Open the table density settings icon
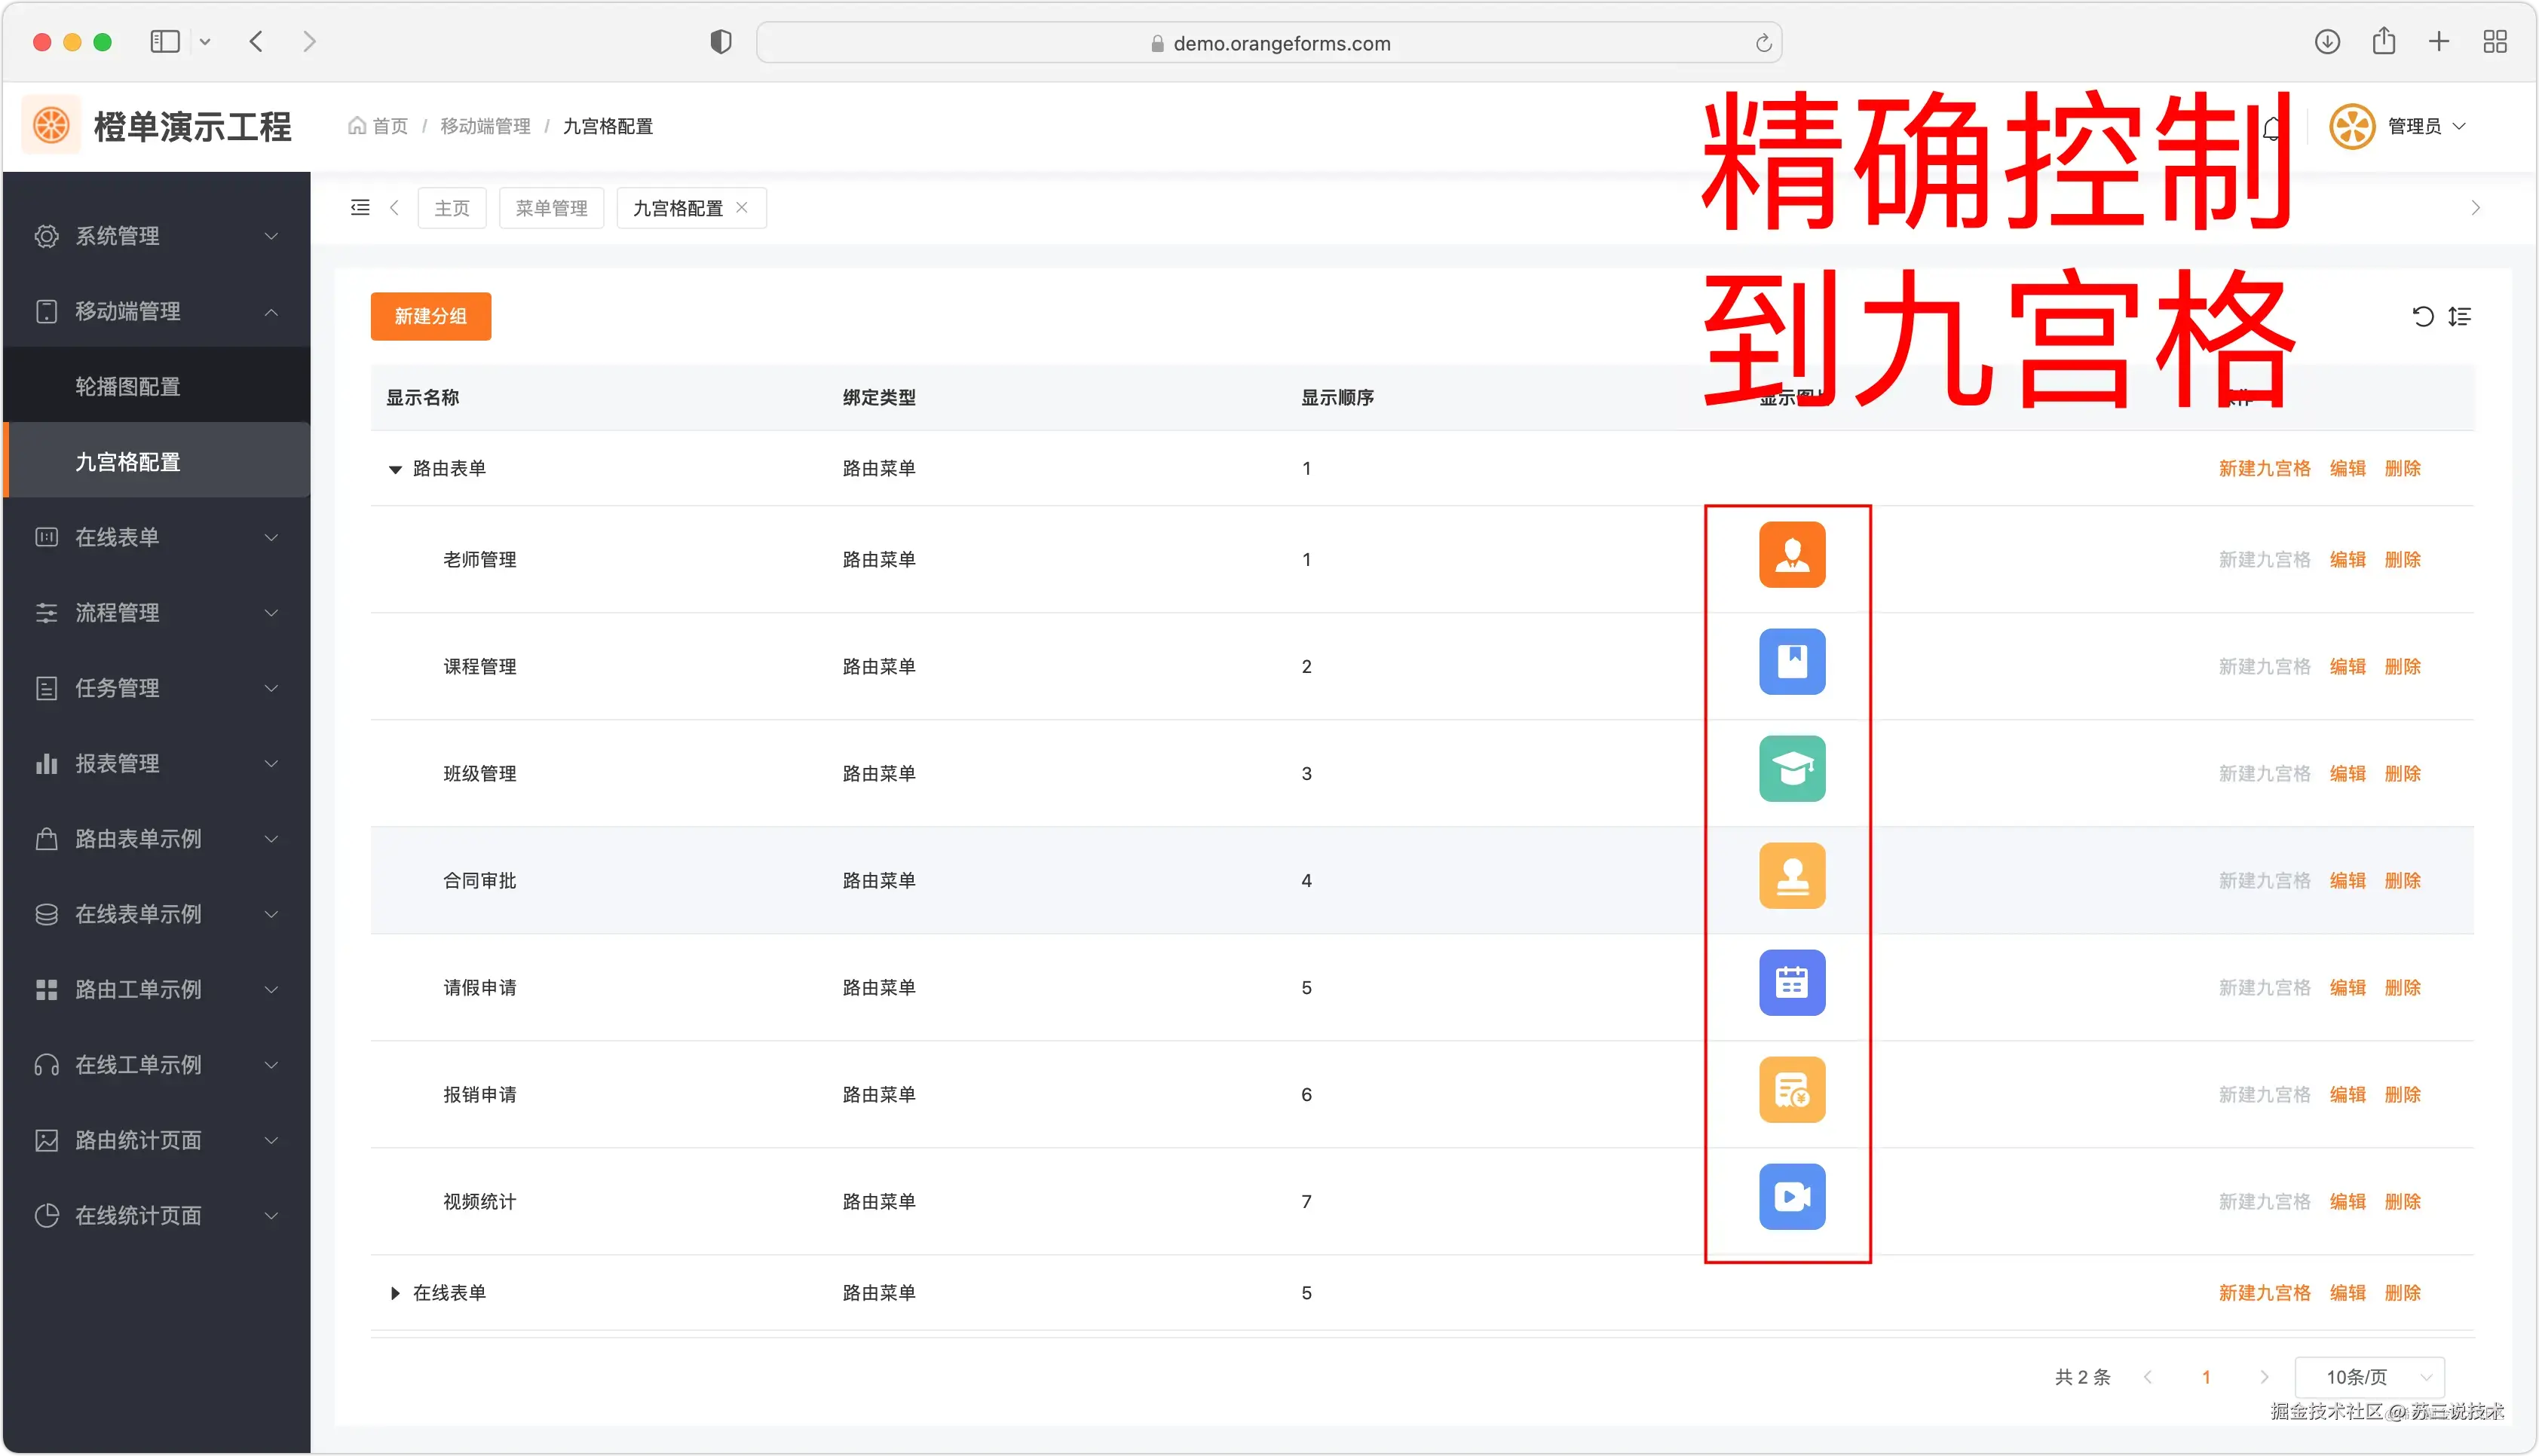 tap(2460, 317)
